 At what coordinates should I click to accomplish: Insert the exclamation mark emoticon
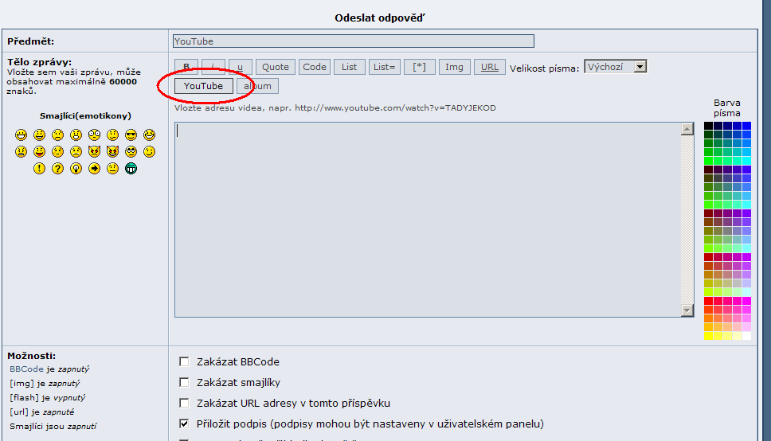[x=39, y=168]
